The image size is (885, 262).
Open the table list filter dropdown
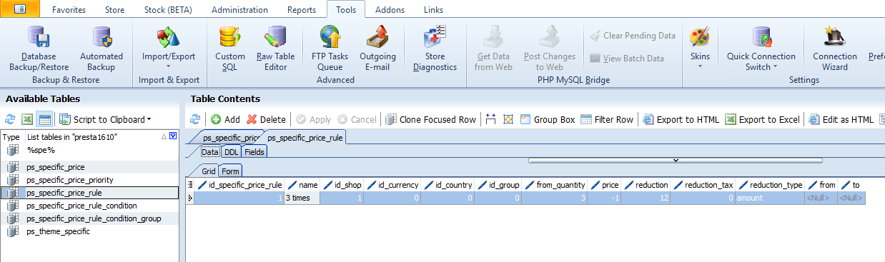(x=173, y=136)
